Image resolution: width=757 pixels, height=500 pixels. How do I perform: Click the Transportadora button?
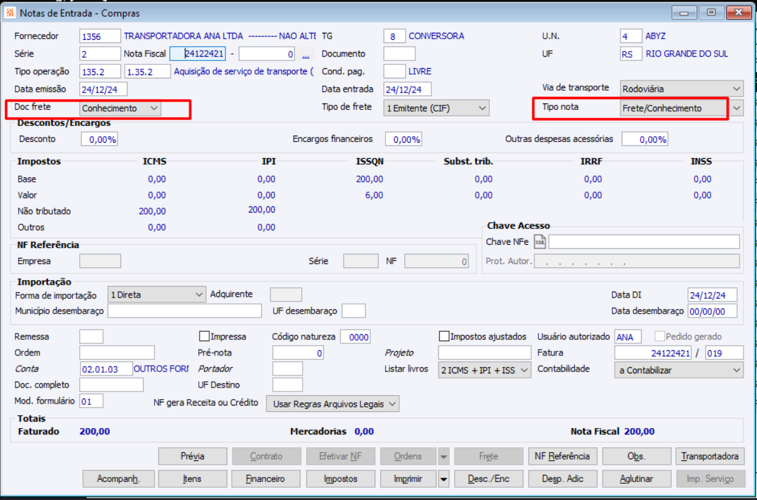coord(711,456)
